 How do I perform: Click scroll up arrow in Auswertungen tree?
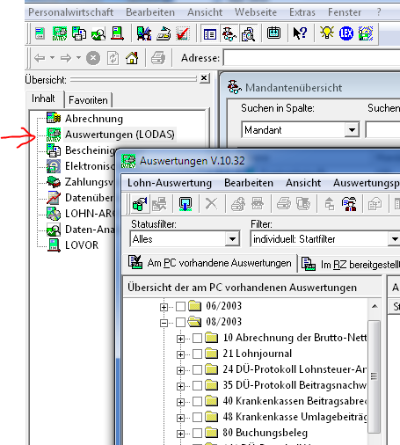coord(375,306)
